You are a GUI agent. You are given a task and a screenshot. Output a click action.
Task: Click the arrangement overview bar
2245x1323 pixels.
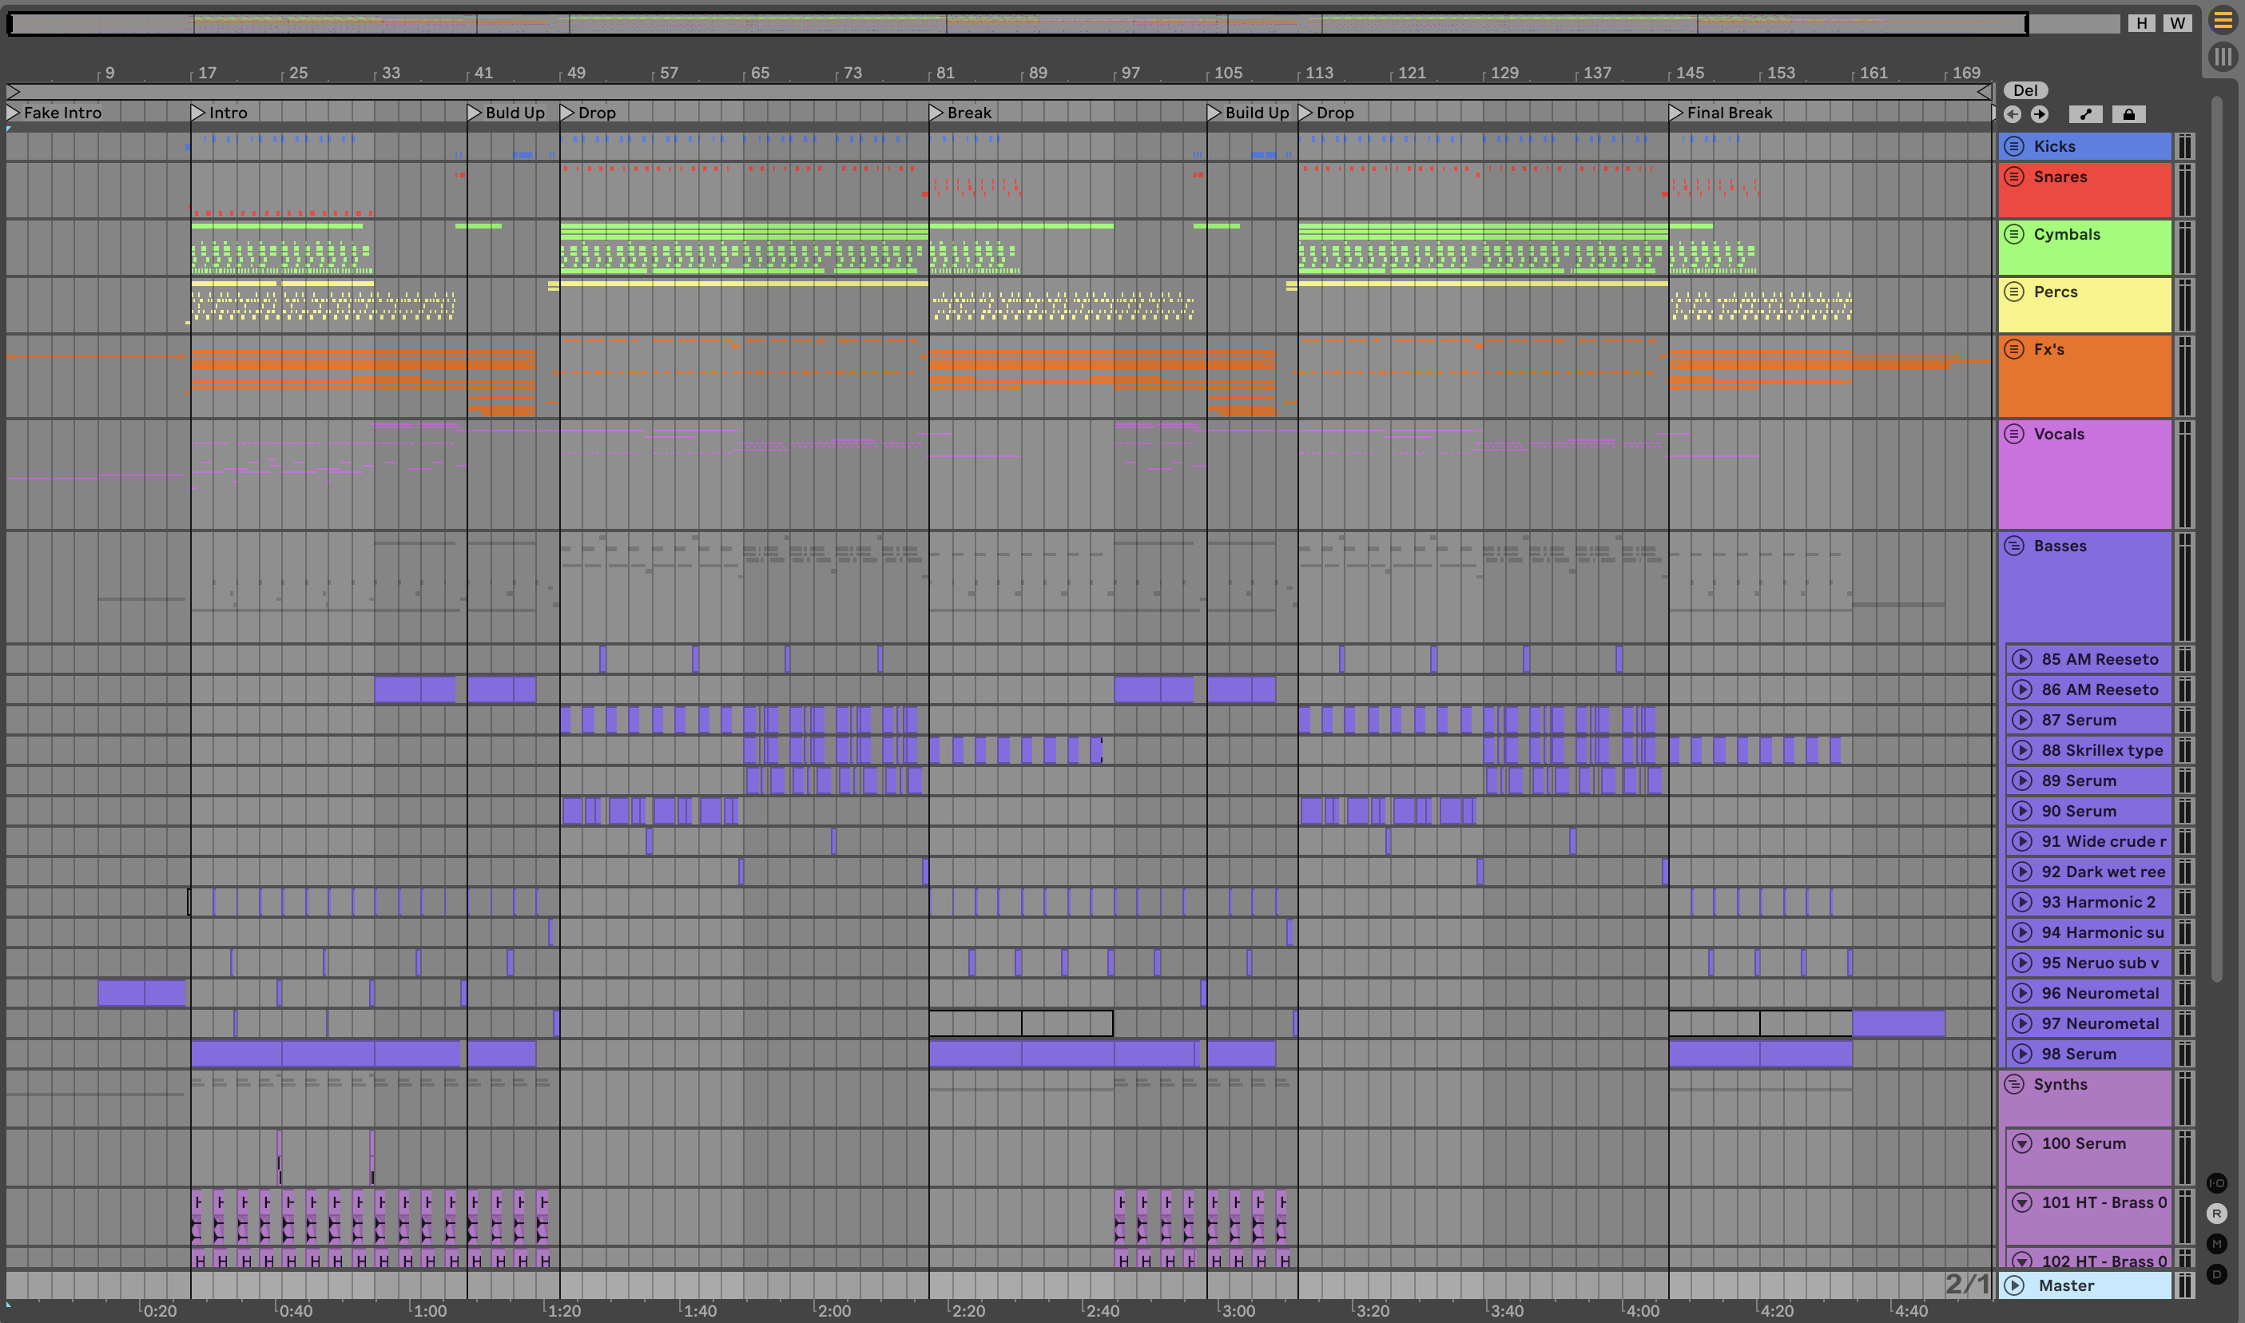(1016, 23)
